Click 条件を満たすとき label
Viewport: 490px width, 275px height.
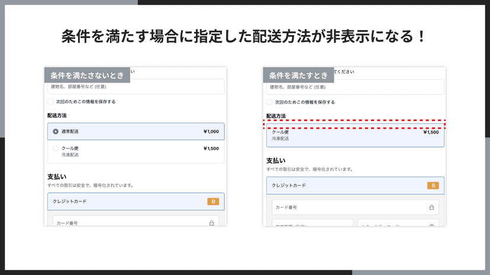(x=298, y=75)
